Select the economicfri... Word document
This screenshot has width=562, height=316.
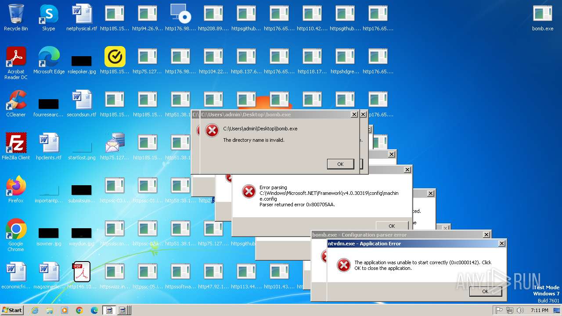[x=16, y=276]
